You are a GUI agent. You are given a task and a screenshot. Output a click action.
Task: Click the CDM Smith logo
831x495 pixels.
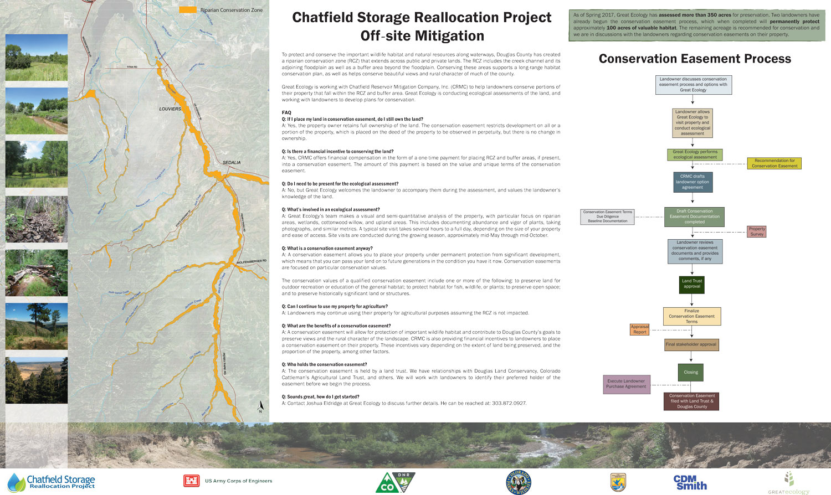click(690, 482)
